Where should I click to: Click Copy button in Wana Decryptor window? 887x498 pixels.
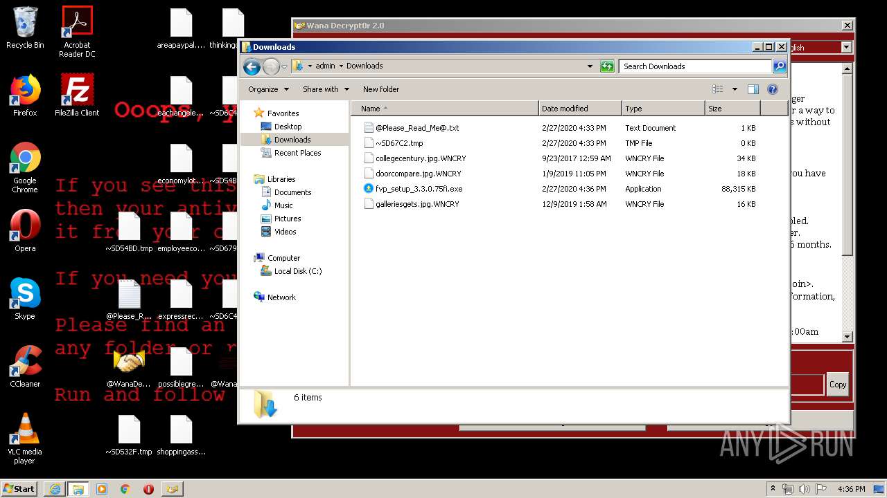pos(838,385)
